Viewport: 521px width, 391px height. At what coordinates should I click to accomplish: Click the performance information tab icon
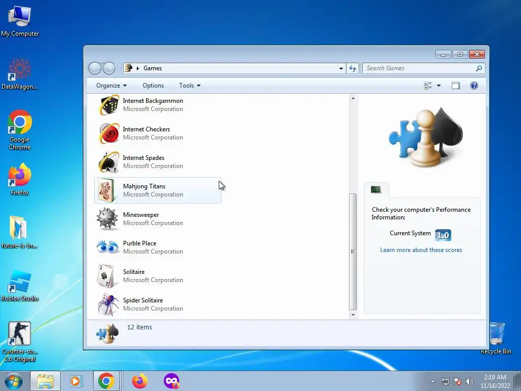[x=375, y=189]
